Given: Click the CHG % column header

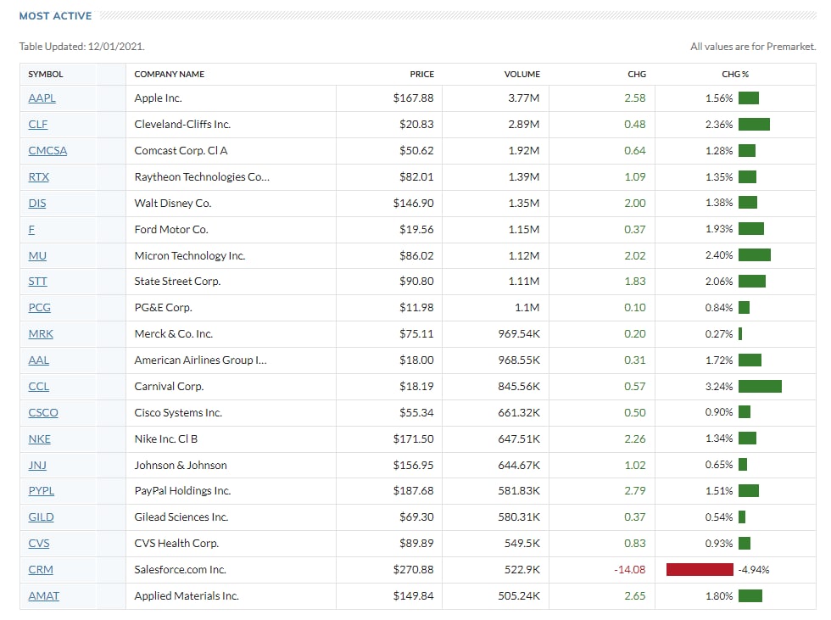Looking at the screenshot, I should (735, 74).
